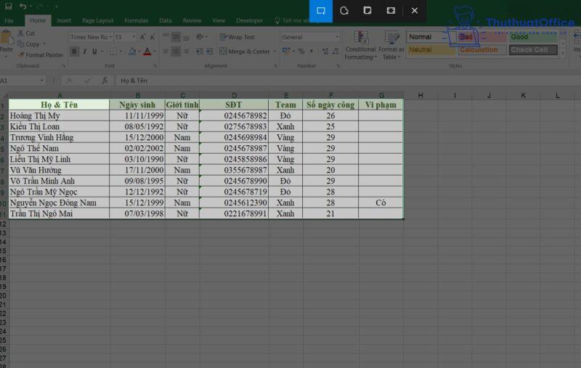Select Freeform Snip mode in the snipping bar
Viewport: 581px width, 368px height.
coord(344,11)
